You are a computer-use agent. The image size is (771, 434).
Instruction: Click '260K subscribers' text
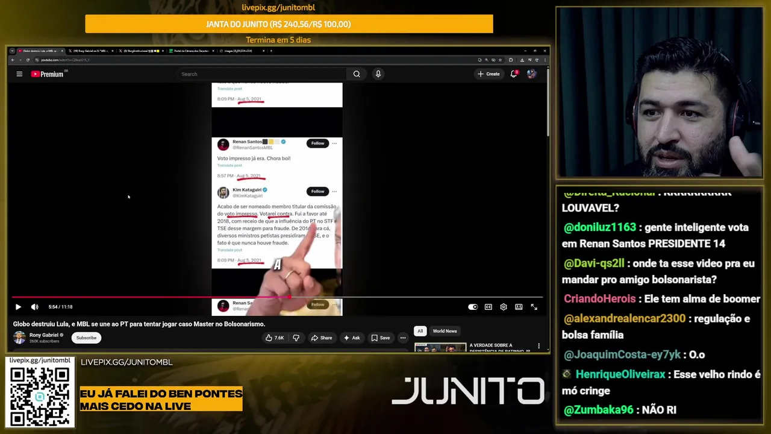[44, 341]
